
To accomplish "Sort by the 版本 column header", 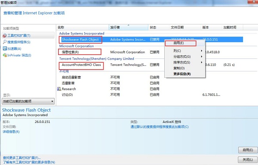I will (x=211, y=27).
